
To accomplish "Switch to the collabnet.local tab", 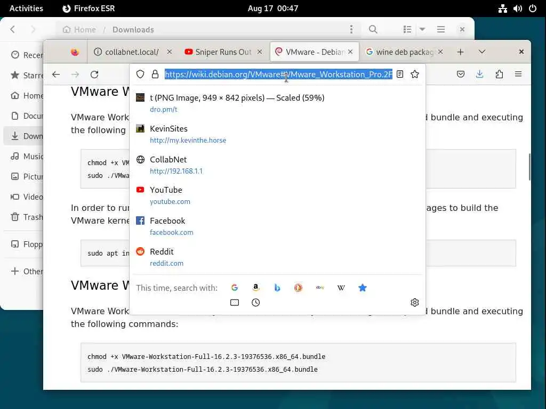I will click(132, 52).
